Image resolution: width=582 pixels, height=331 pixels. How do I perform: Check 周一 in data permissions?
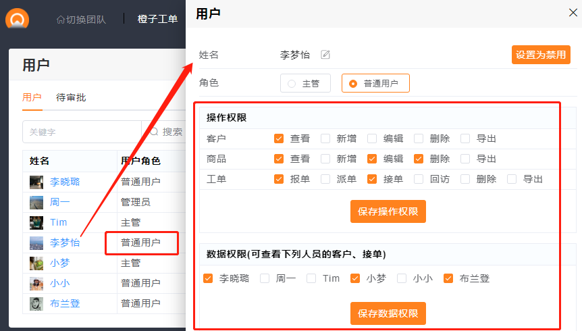point(265,278)
